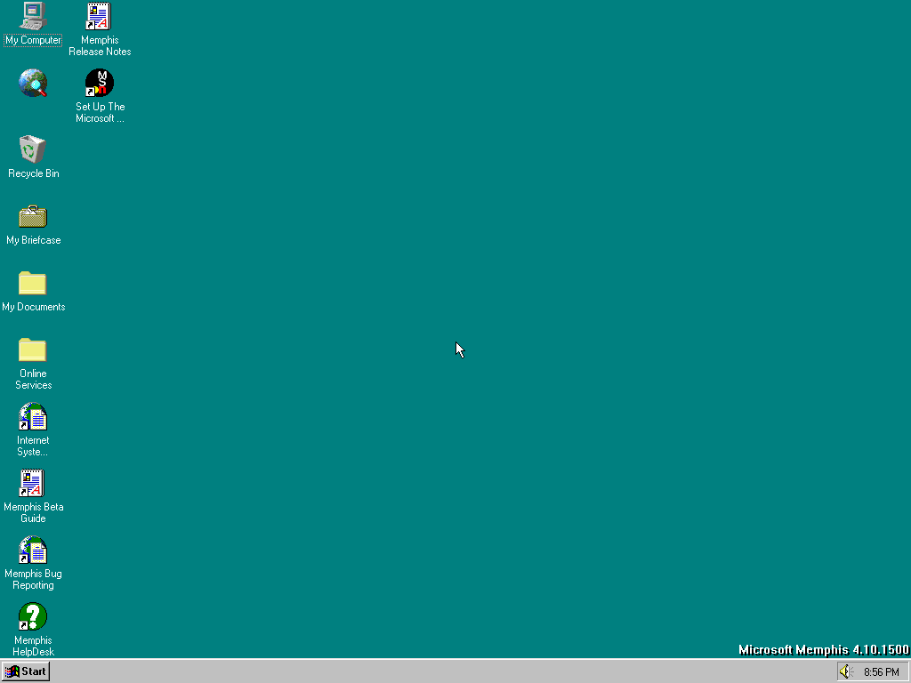Open the Start menu
911x683 pixels.
[x=26, y=671]
